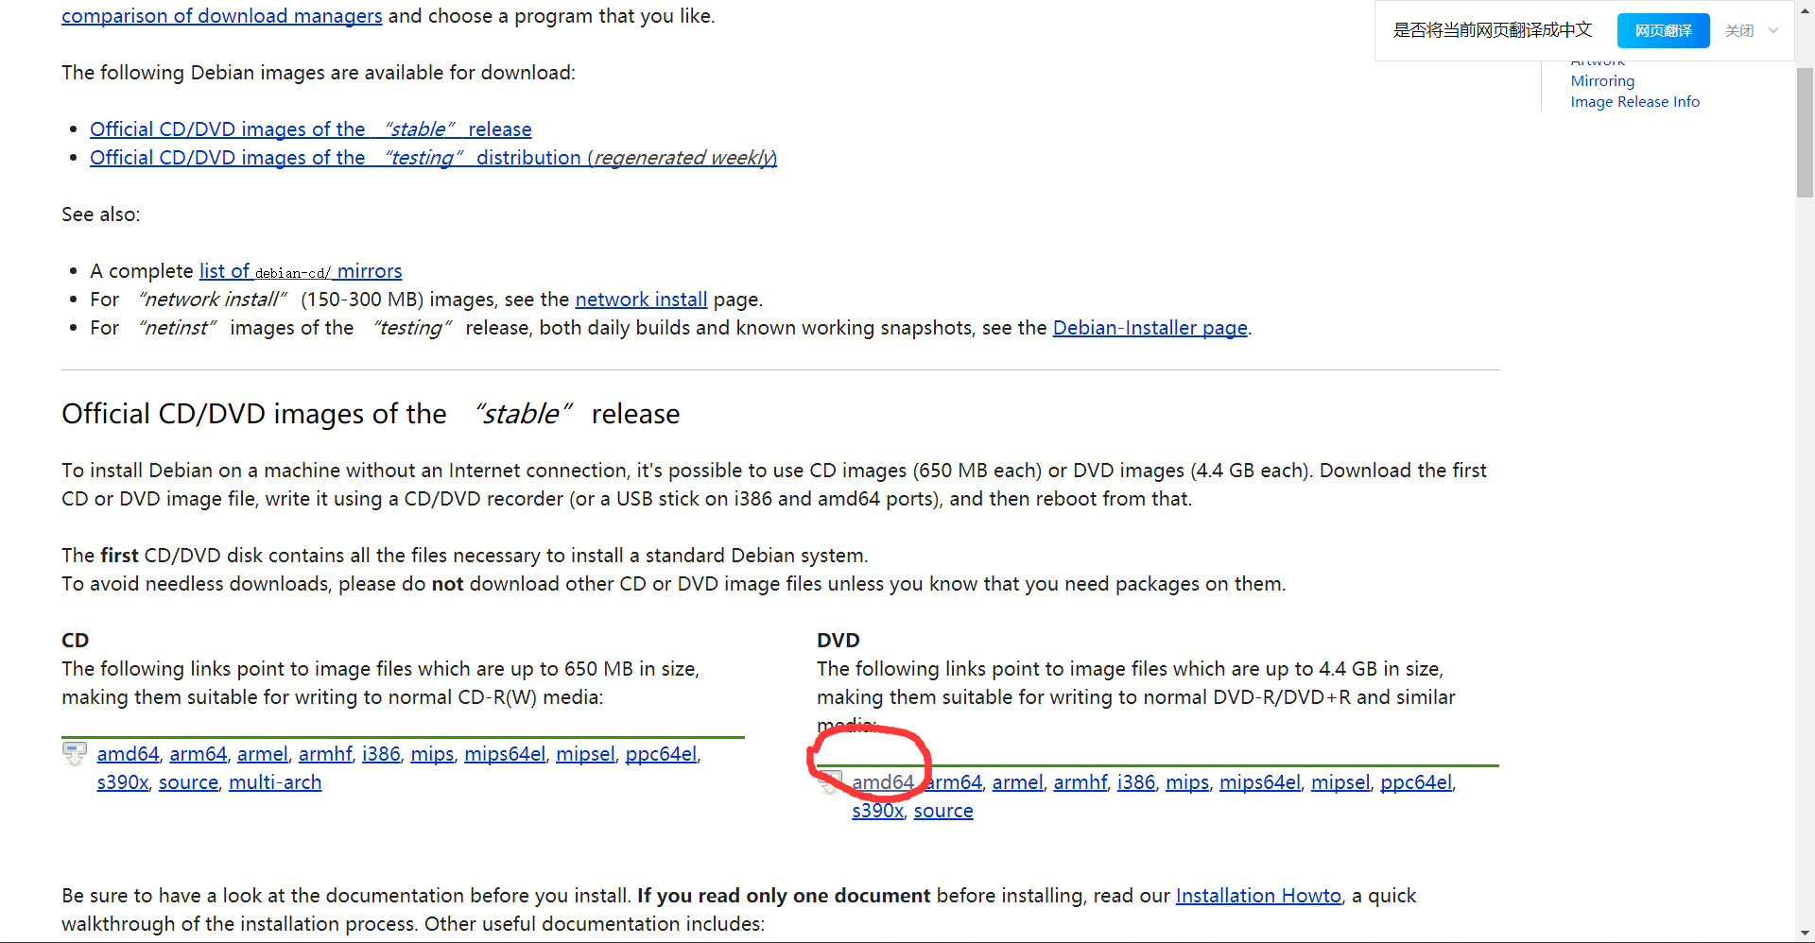Viewport: 1815px width, 943px height.
Task: Click the scrollbar down arrow
Action: pyautogui.click(x=1805, y=934)
